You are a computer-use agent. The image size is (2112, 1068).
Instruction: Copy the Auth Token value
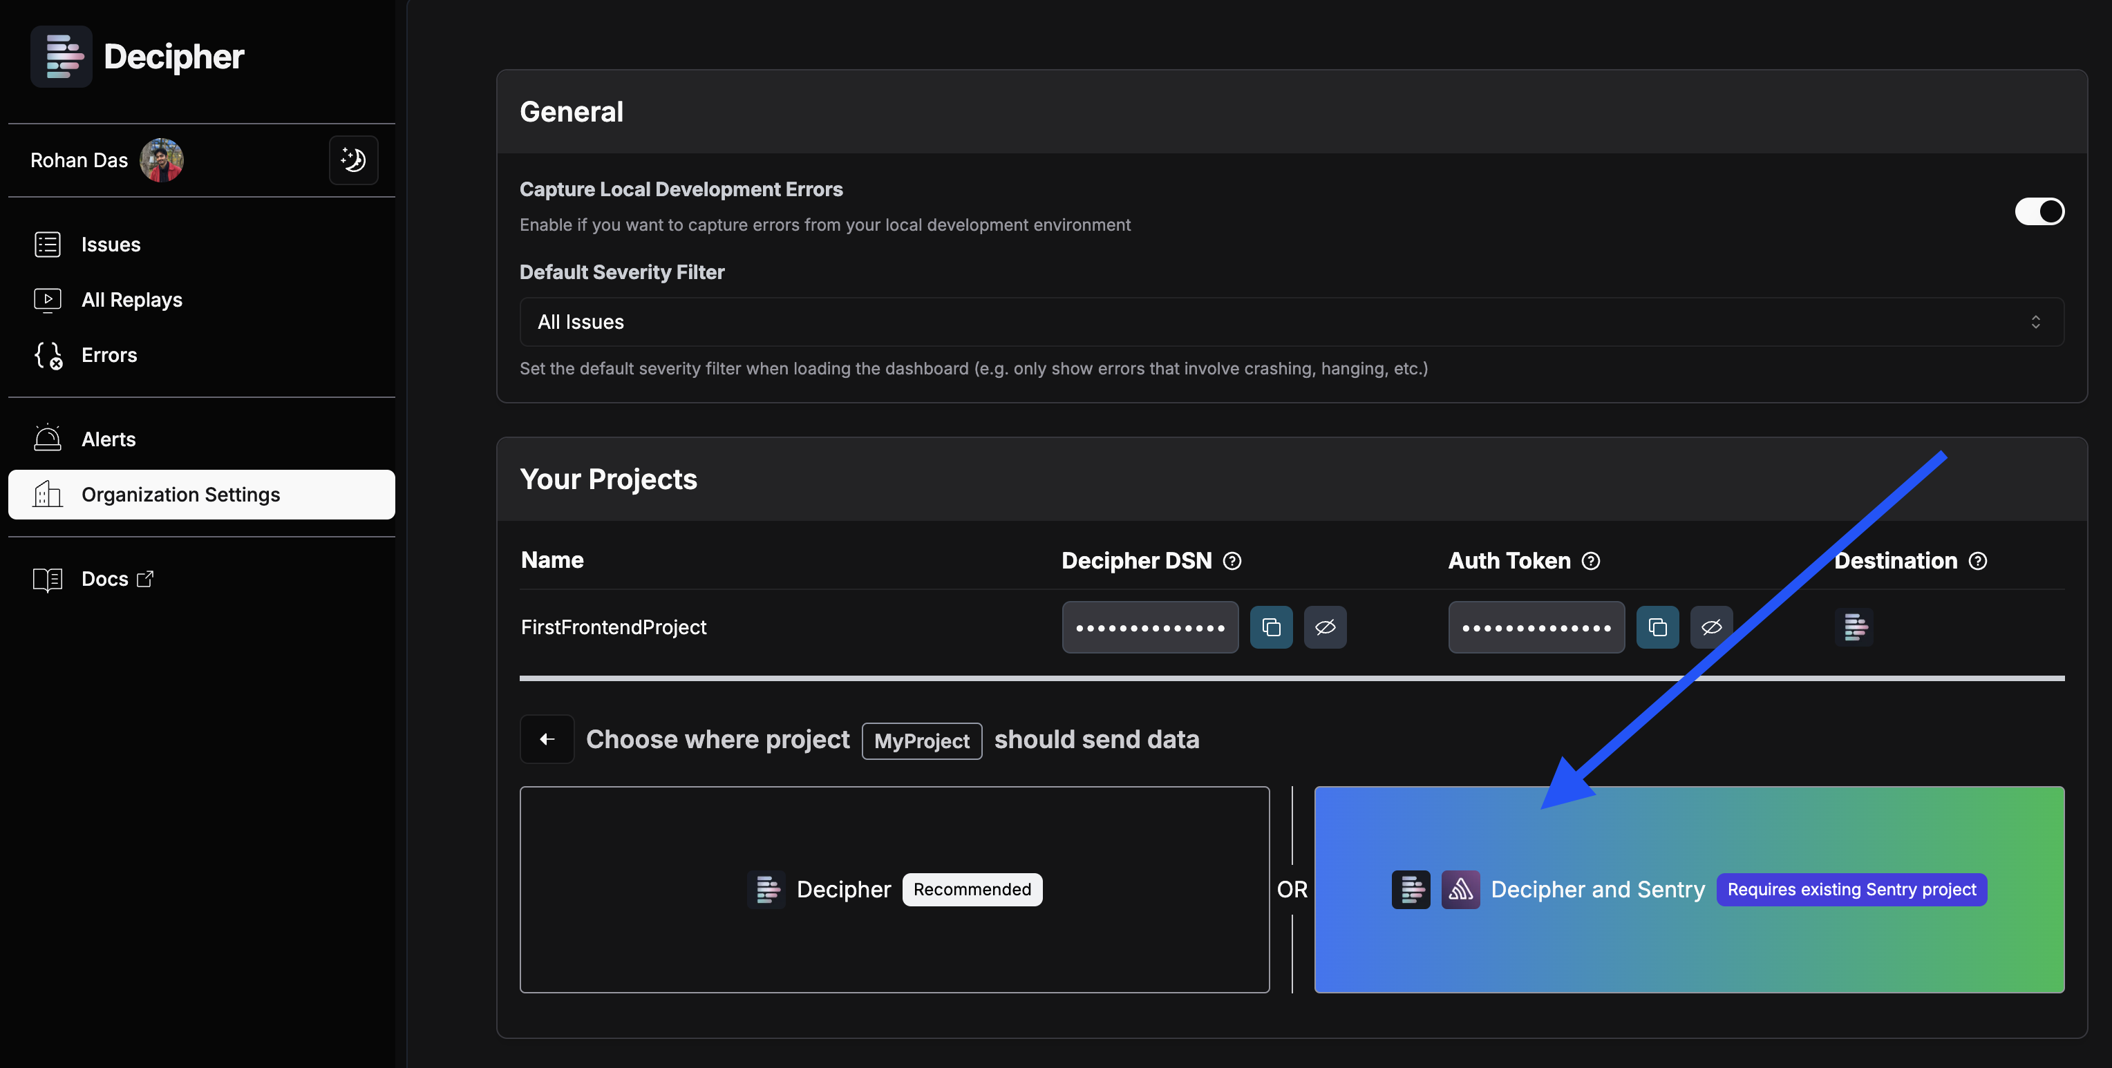[x=1657, y=627]
